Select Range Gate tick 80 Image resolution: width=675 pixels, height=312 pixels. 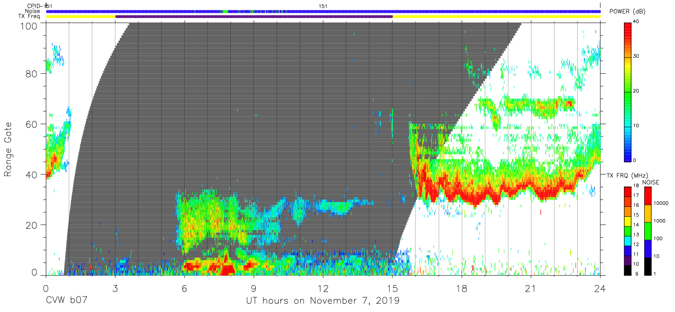coord(32,74)
